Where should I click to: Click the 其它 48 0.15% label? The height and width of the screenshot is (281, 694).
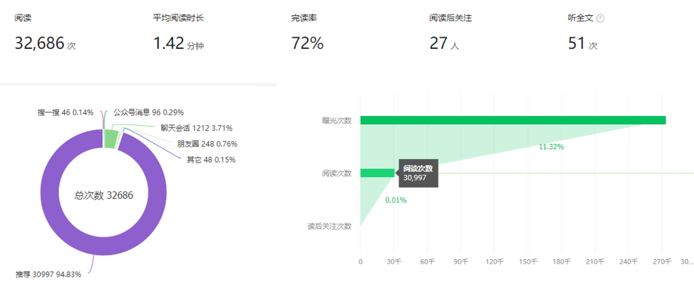211,159
